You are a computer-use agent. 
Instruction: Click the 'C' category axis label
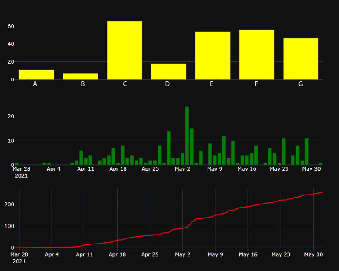[x=125, y=84]
